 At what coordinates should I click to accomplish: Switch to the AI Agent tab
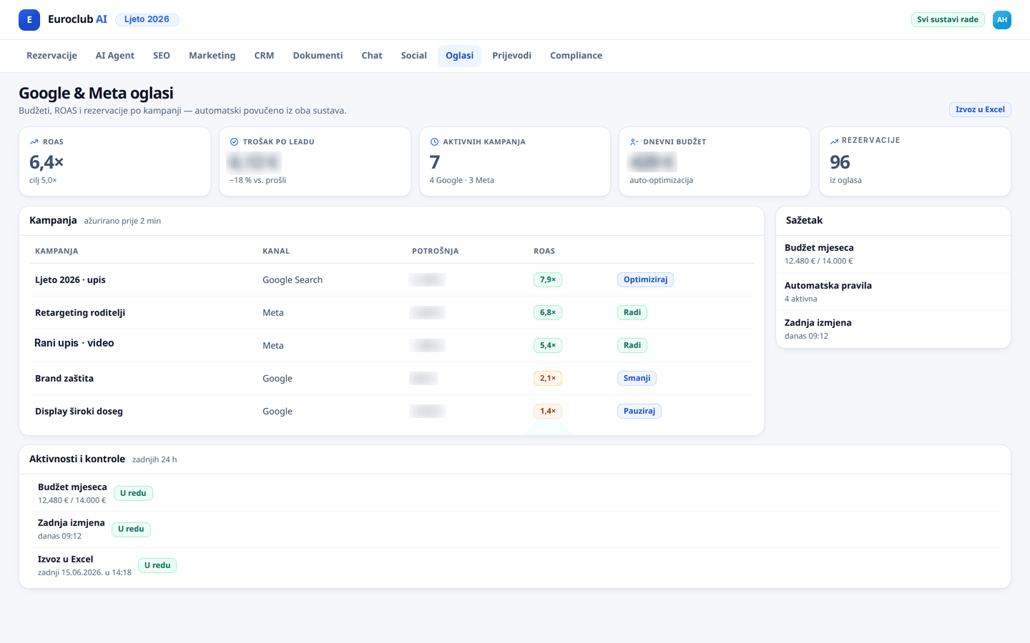click(115, 56)
